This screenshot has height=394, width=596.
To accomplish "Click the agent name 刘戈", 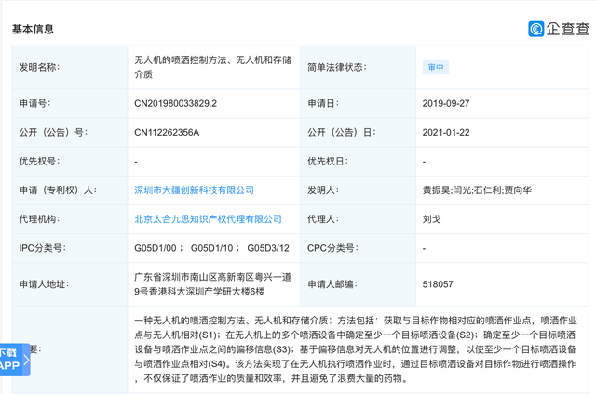I will click(x=431, y=219).
